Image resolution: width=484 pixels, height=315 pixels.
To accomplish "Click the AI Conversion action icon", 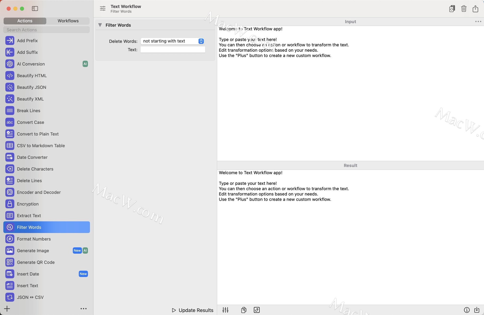I will click(x=10, y=64).
